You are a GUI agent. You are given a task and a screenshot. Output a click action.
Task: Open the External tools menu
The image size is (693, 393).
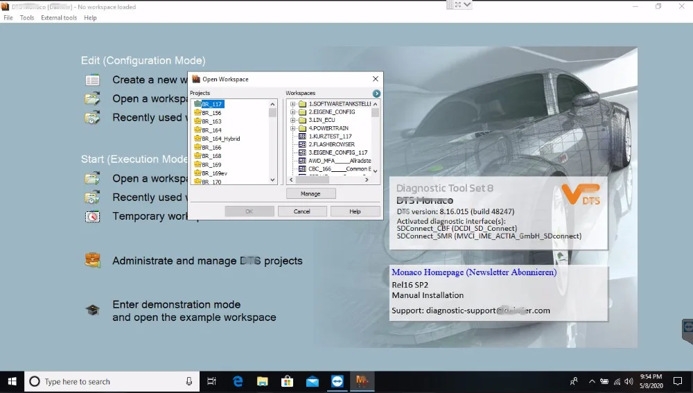click(59, 18)
